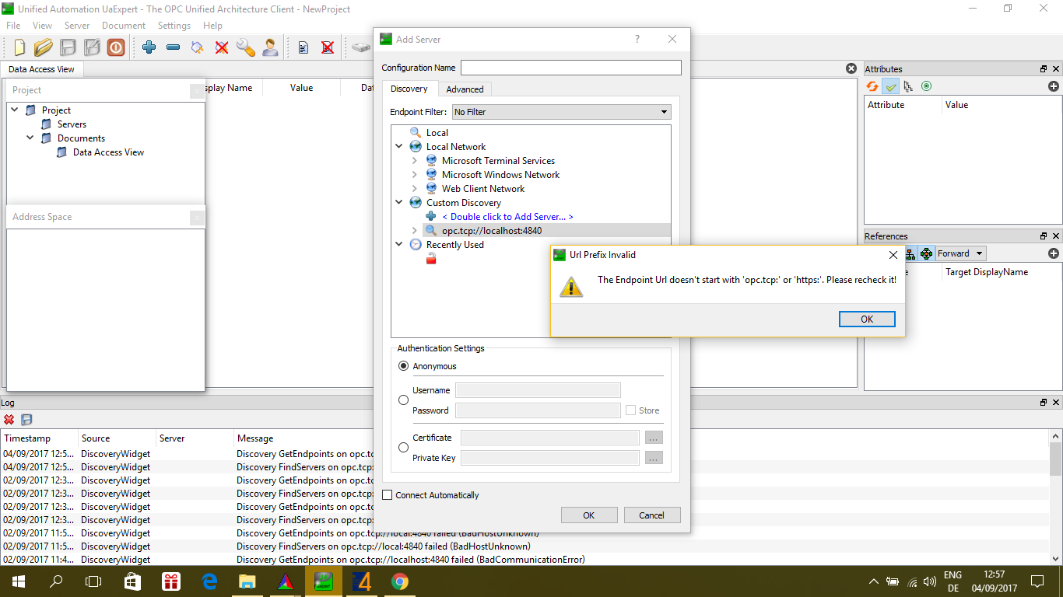Expand Microsoft Windows Network node
1063x597 pixels.
click(x=415, y=175)
